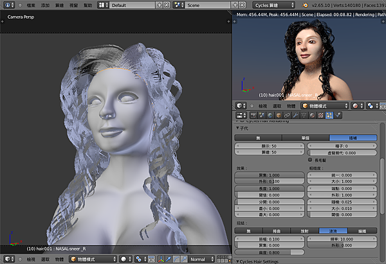Open the Material properties tab (sphere icon)
Image resolution: width=386 pixels, height=264 pixels.
tap(312, 115)
